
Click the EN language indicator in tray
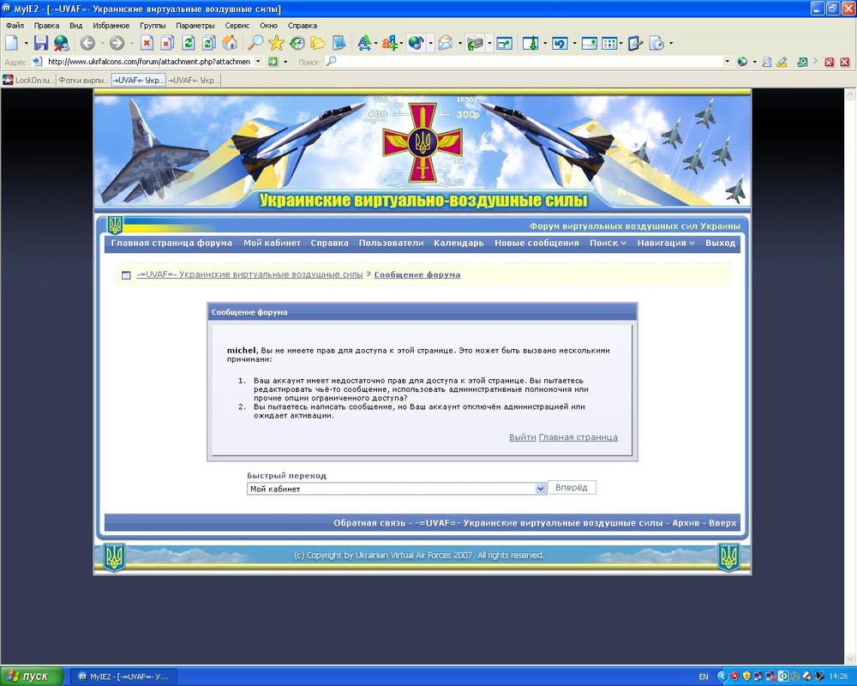pos(704,677)
